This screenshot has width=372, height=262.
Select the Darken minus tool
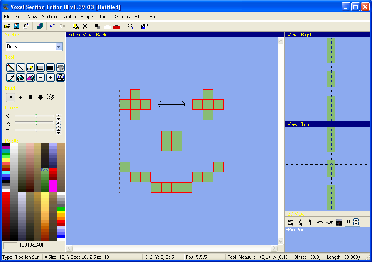(x=40, y=78)
